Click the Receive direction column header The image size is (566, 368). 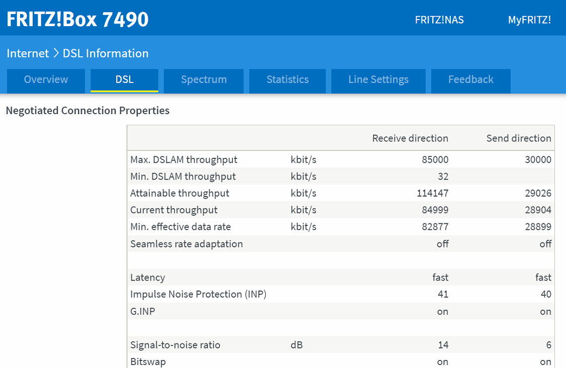tap(410, 138)
